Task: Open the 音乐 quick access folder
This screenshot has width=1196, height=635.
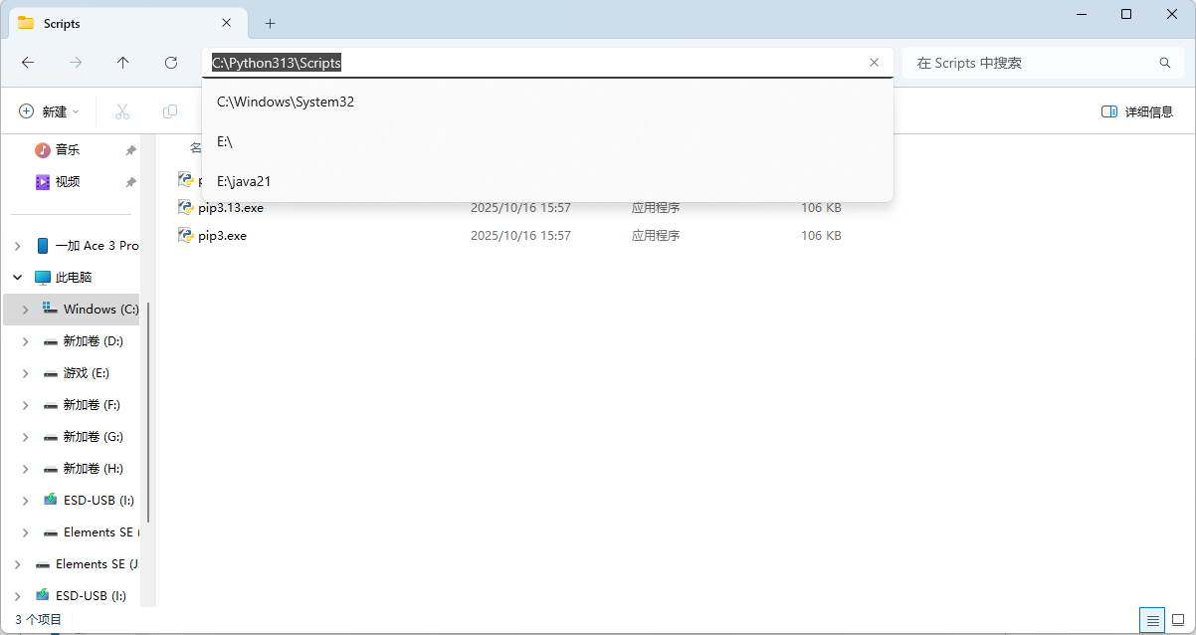Action: point(67,150)
